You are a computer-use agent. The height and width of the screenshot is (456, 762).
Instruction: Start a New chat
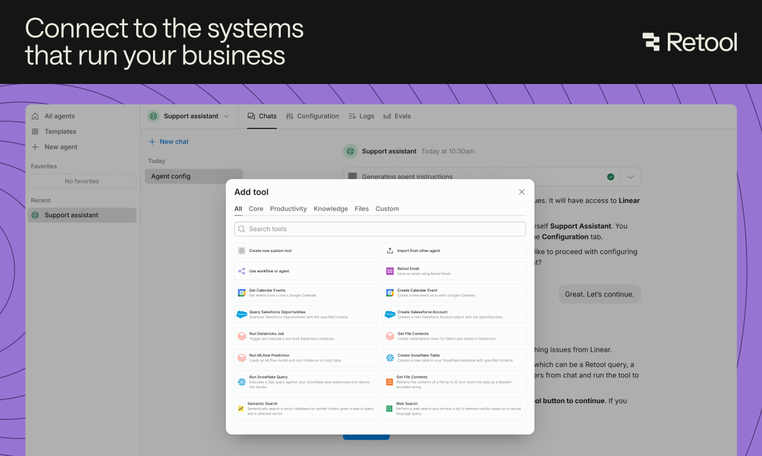point(169,142)
